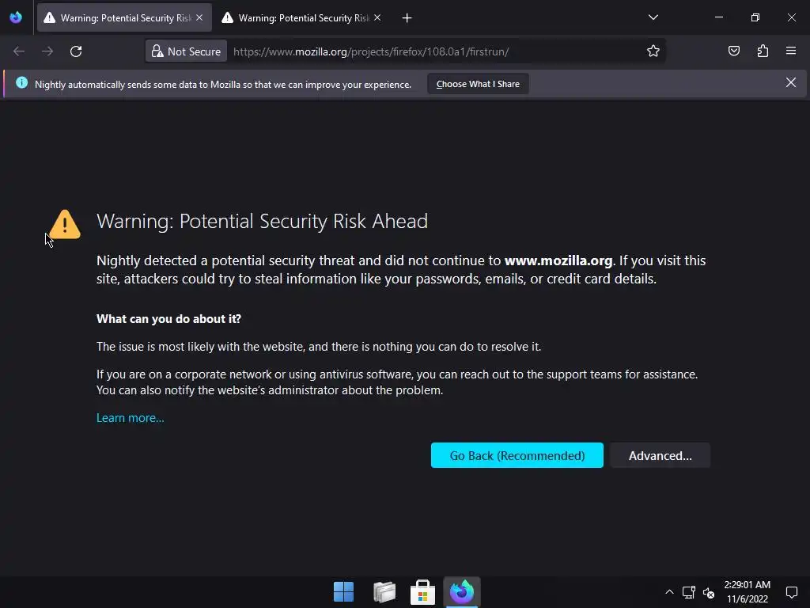Click the bold www.mozilla.org text
810x608 pixels.
click(558, 260)
